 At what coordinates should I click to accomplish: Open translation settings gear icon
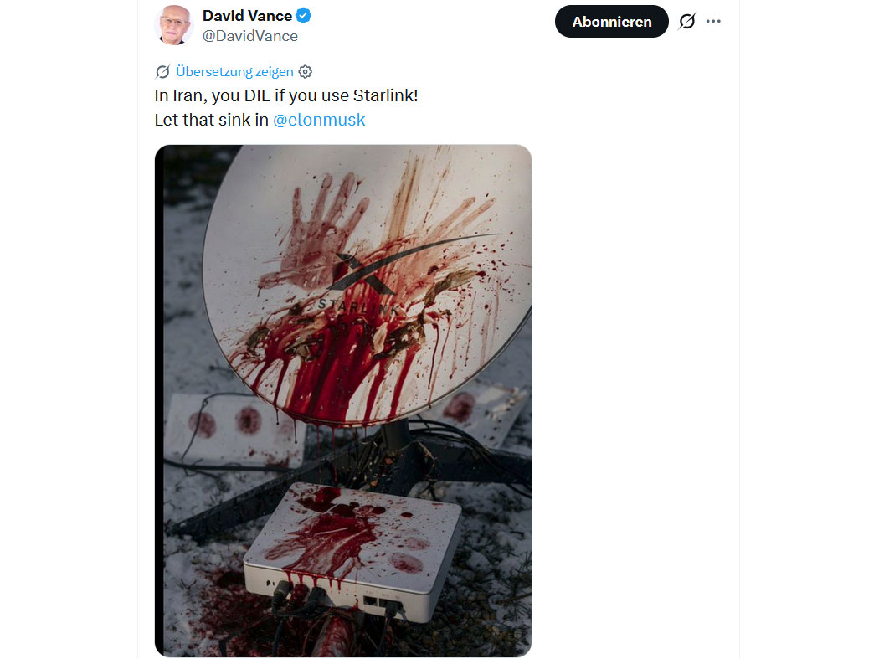305,72
